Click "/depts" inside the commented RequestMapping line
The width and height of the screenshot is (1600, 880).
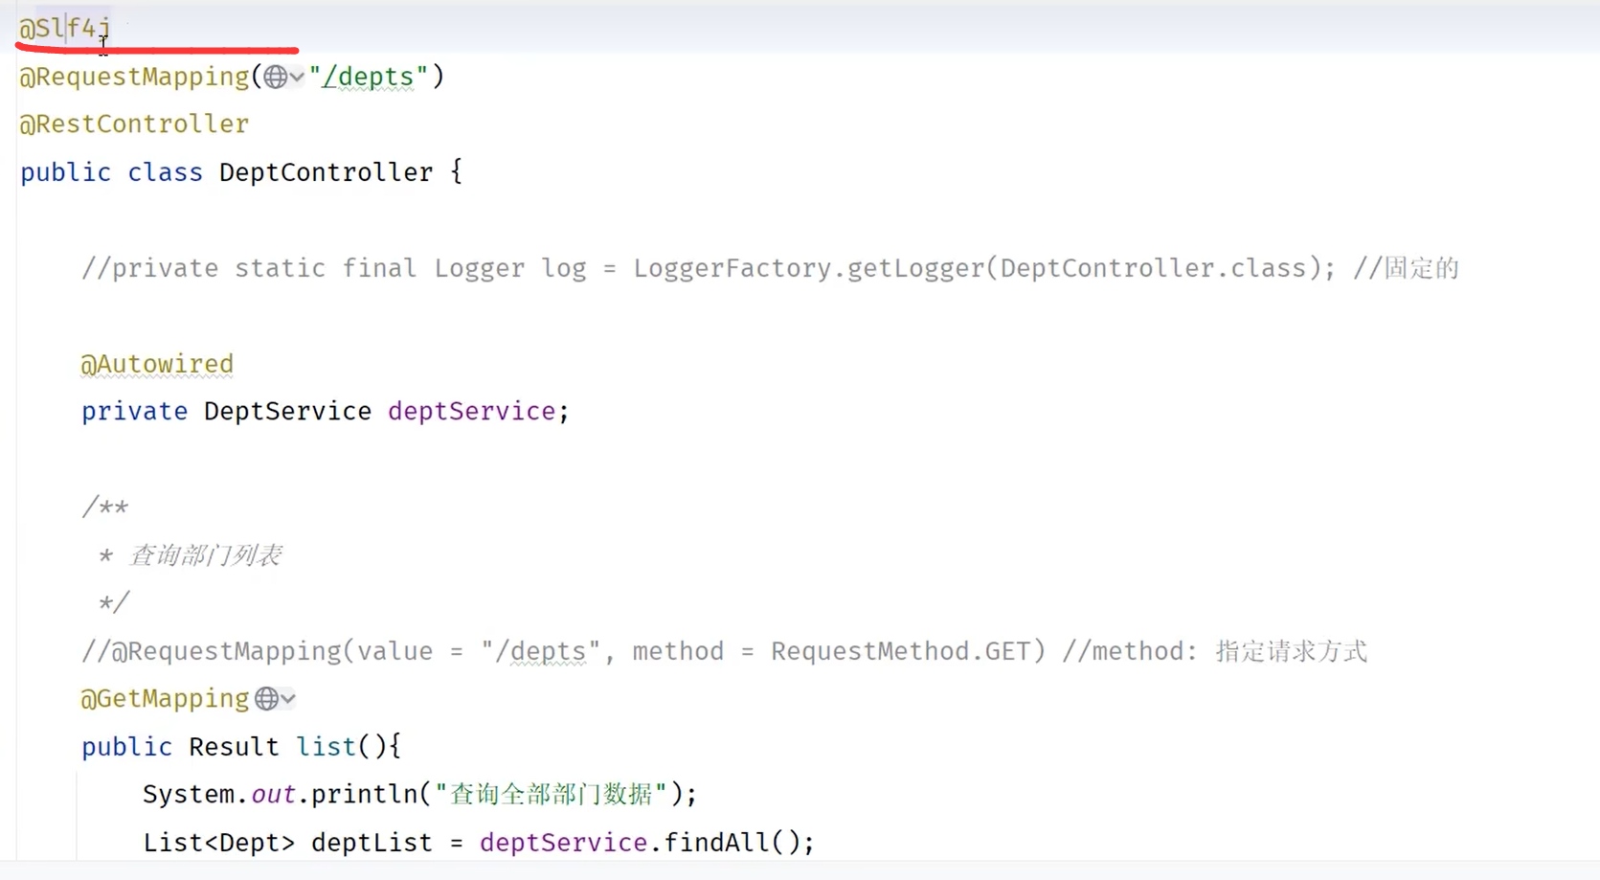[539, 651]
